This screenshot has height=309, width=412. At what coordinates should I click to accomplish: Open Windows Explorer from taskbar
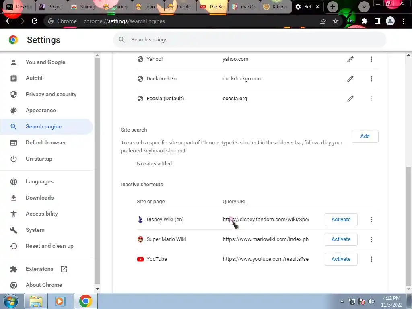tap(36, 301)
